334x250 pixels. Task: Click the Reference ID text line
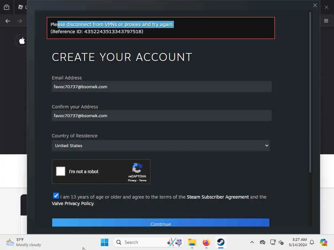tap(97, 32)
